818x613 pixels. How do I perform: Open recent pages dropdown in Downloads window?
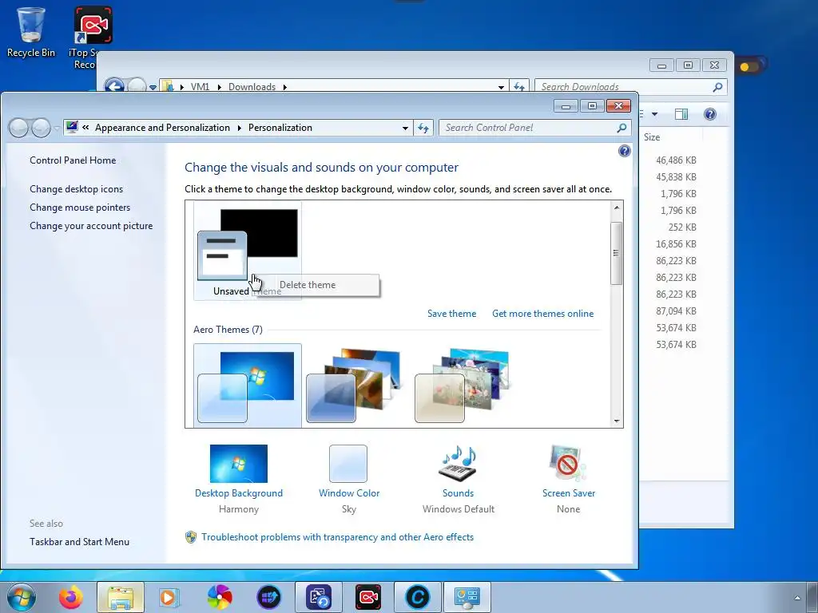tap(153, 87)
